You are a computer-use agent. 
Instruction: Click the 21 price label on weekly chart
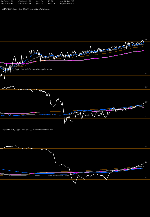pyautogui.click(x=146, y=117)
